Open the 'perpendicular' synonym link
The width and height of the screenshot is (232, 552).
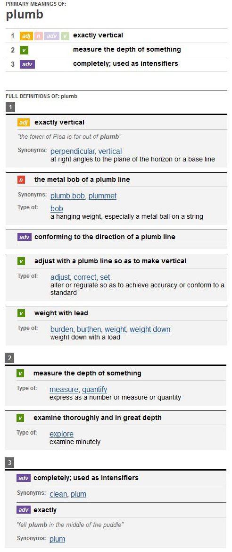tap(73, 151)
